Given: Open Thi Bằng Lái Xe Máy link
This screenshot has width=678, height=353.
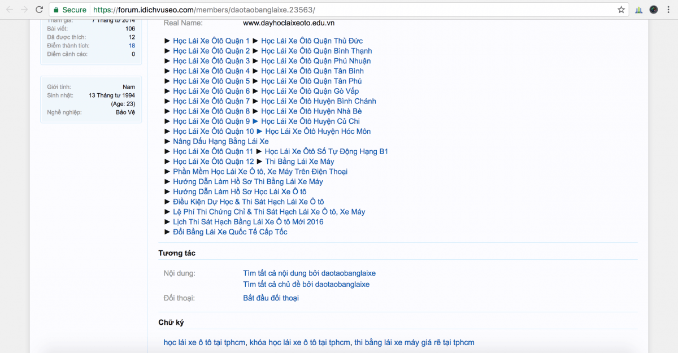Looking at the screenshot, I should coord(299,162).
